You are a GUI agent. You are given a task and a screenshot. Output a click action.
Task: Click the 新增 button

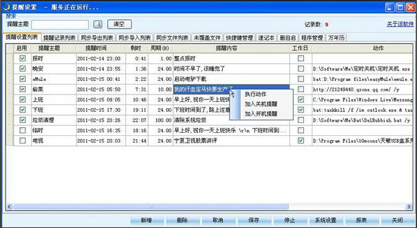(147, 221)
